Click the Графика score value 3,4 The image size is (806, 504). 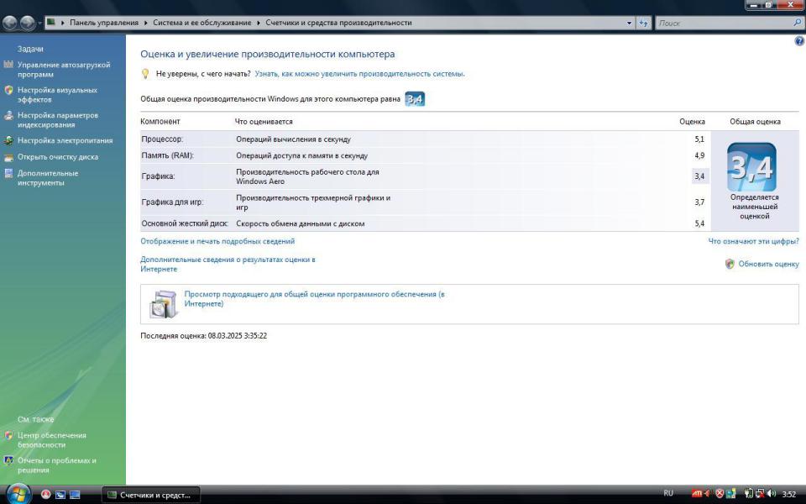click(699, 176)
